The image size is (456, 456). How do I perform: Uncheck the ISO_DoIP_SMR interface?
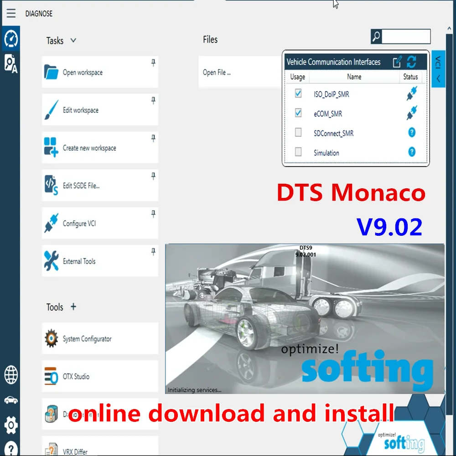point(298,93)
